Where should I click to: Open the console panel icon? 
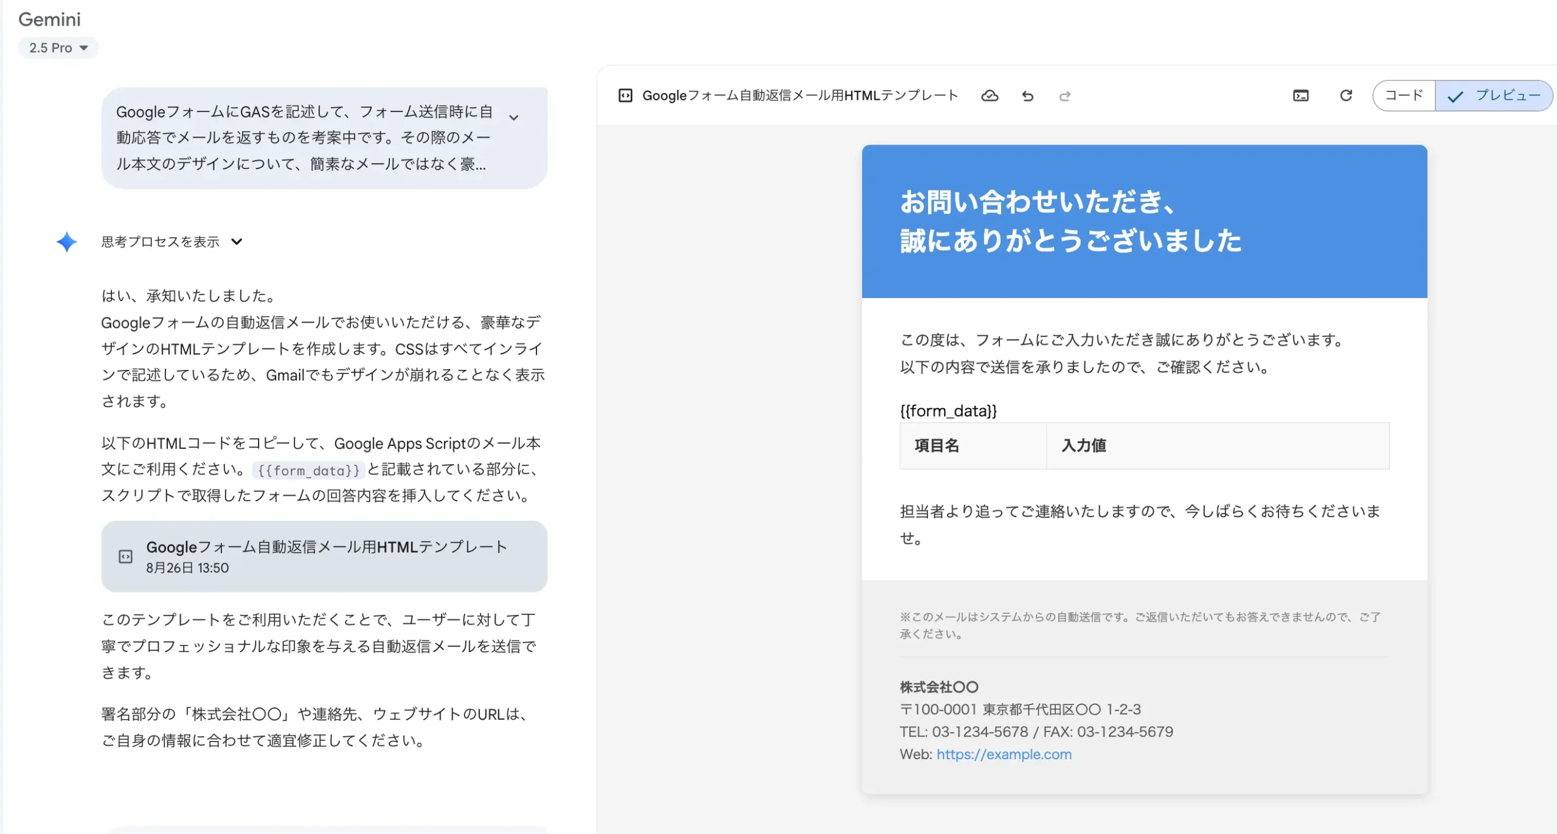tap(1300, 96)
